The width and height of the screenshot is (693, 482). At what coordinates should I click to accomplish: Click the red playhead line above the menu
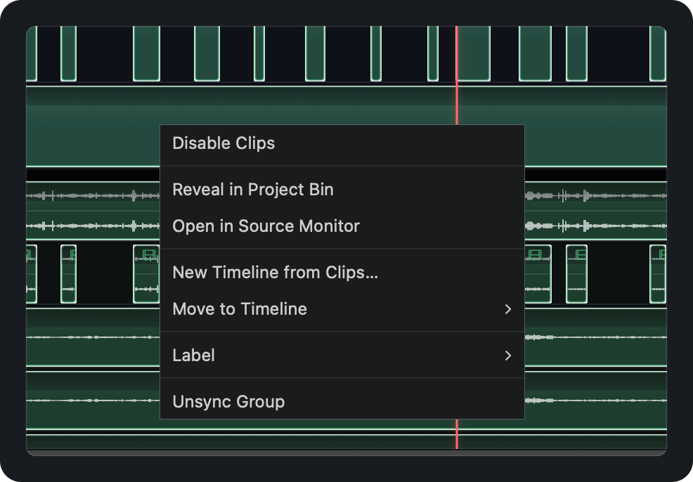(x=457, y=75)
